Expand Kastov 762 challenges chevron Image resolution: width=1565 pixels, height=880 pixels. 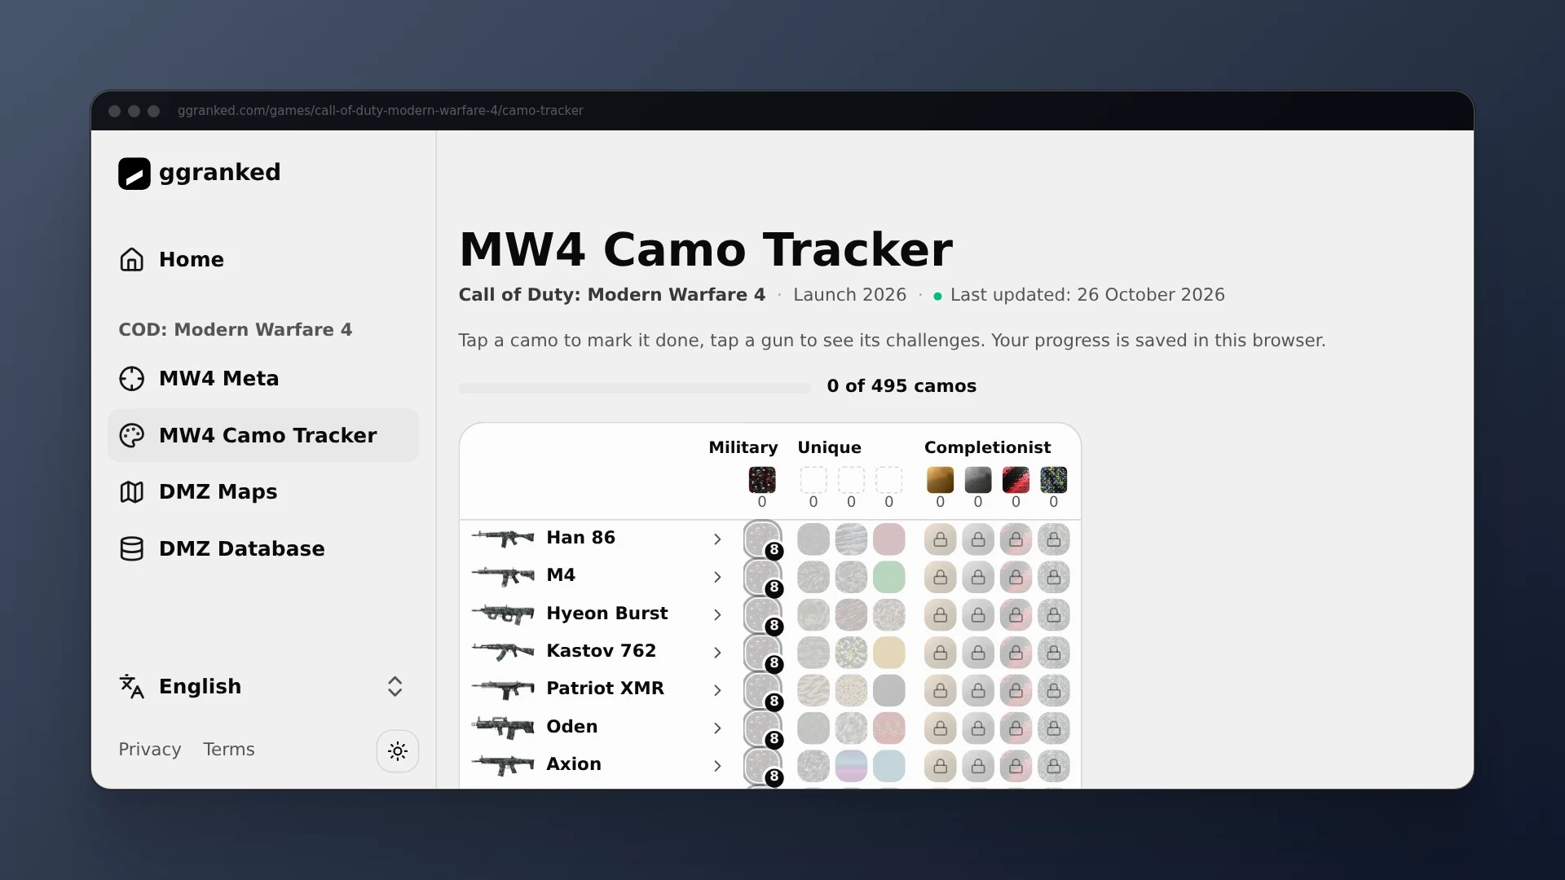[717, 652]
